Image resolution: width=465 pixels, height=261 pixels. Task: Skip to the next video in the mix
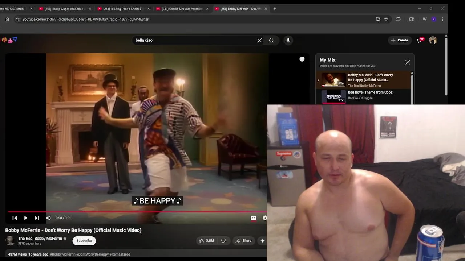(37, 218)
